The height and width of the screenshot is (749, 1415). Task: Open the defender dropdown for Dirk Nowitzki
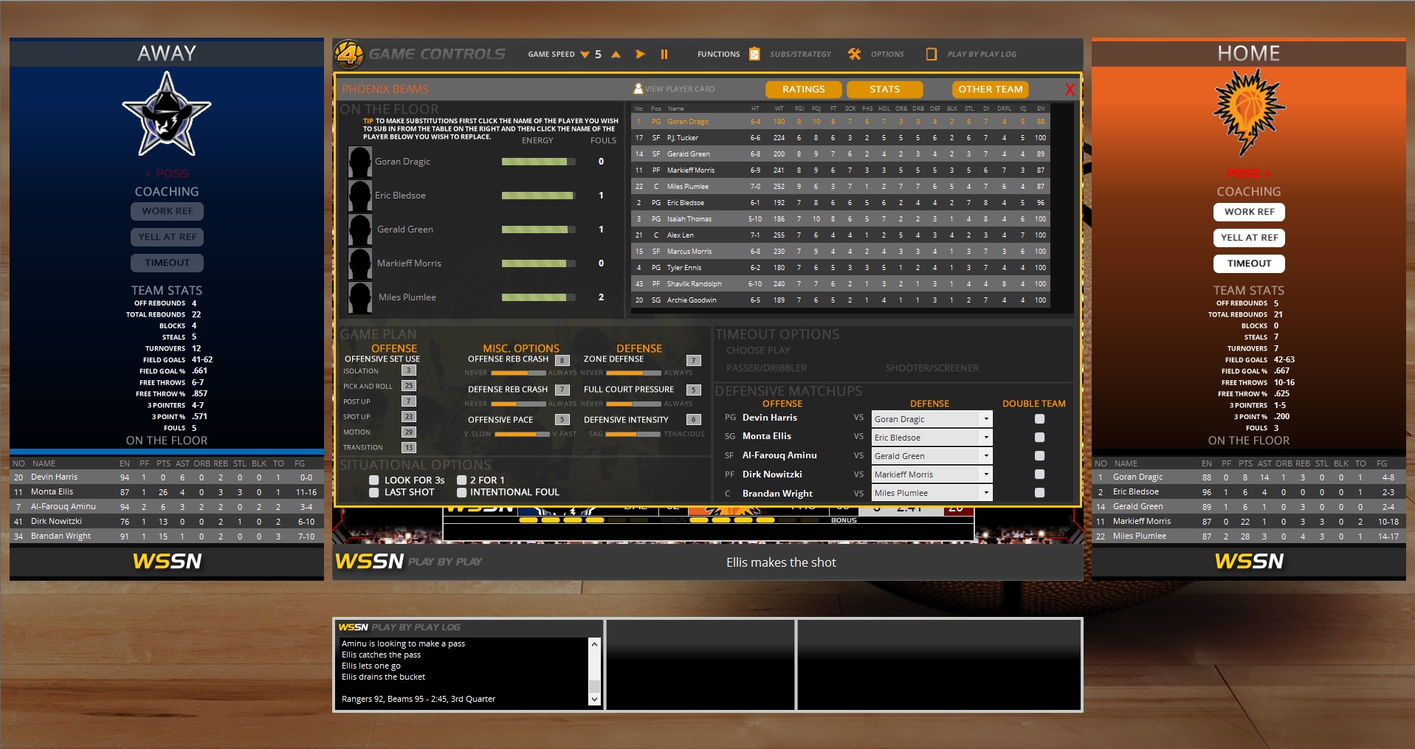coord(931,474)
